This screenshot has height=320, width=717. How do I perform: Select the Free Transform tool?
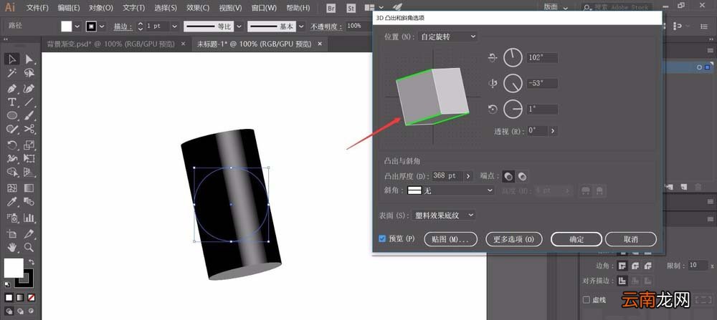pyautogui.click(x=29, y=158)
